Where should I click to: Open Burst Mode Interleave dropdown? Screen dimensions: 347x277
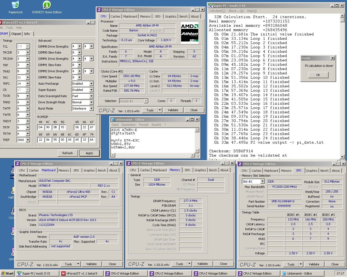pyautogui.click(x=91, y=108)
